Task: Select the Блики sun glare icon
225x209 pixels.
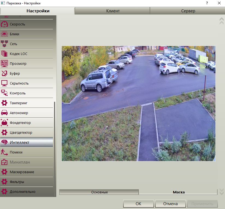Action: (x=4, y=34)
